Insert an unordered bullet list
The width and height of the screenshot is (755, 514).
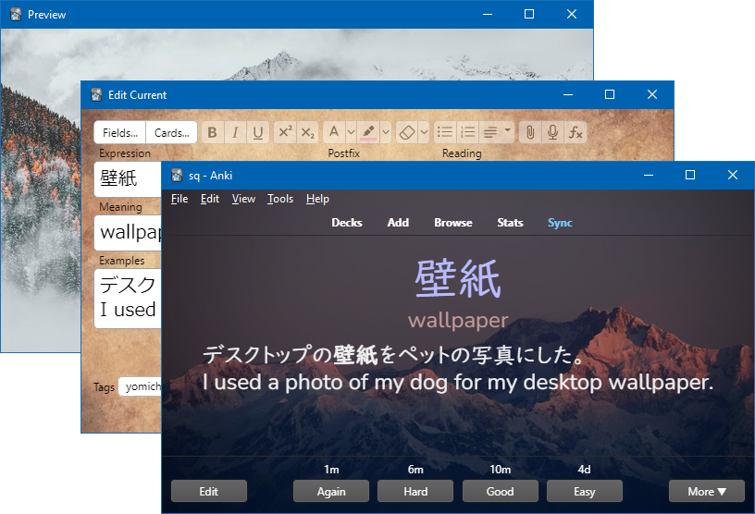point(445,132)
